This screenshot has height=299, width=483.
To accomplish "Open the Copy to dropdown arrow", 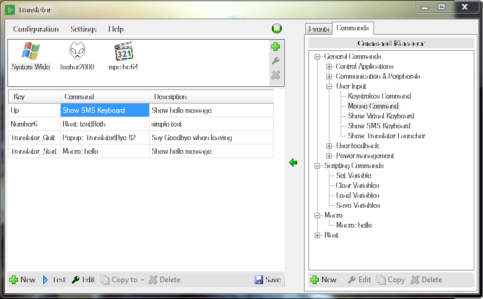I will (x=142, y=280).
